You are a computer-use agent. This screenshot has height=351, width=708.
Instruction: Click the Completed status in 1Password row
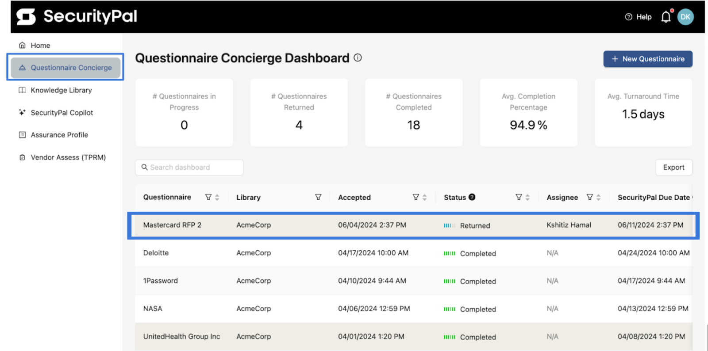click(470, 281)
